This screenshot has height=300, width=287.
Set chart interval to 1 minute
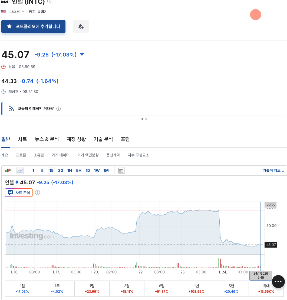pos(33,171)
